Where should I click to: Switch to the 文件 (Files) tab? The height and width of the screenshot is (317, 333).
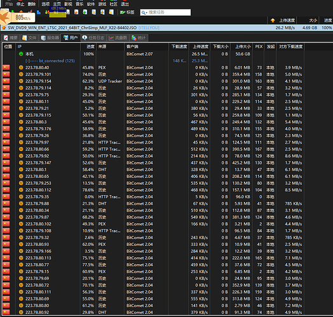coord(29,37)
